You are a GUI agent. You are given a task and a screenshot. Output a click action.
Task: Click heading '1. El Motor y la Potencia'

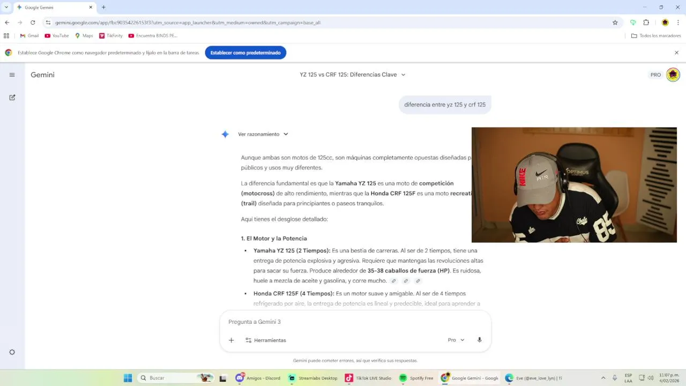pos(274,239)
